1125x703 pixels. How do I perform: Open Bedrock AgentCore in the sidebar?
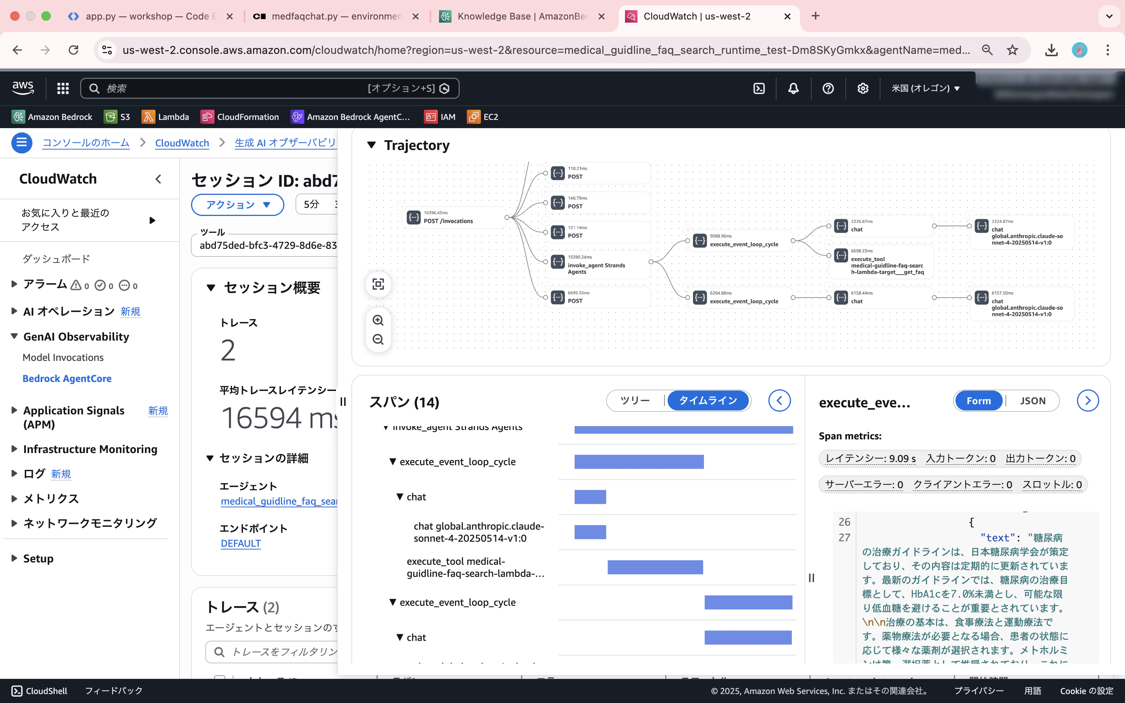[x=67, y=378]
